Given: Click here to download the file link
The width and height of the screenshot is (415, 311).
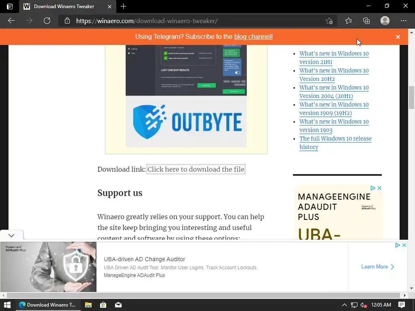Looking at the screenshot, I should (196, 169).
